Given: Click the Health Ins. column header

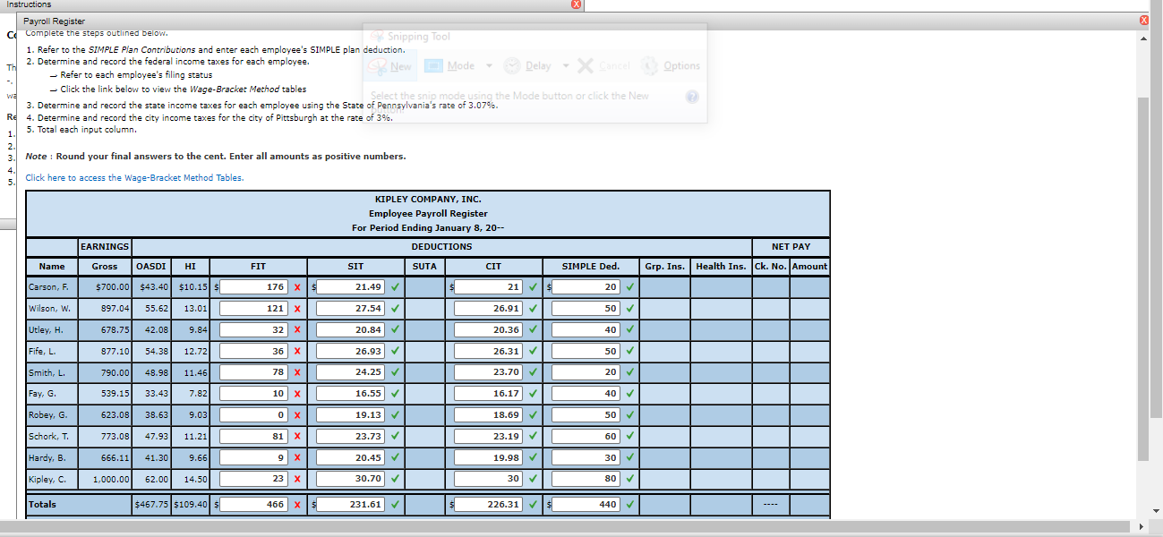Looking at the screenshot, I should [x=721, y=266].
